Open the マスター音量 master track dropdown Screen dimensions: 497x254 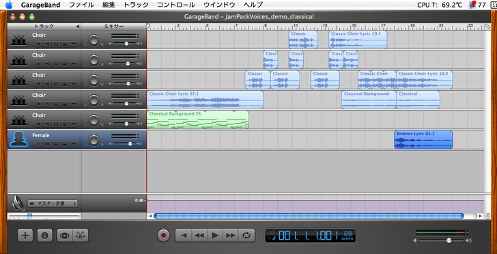[x=53, y=203]
